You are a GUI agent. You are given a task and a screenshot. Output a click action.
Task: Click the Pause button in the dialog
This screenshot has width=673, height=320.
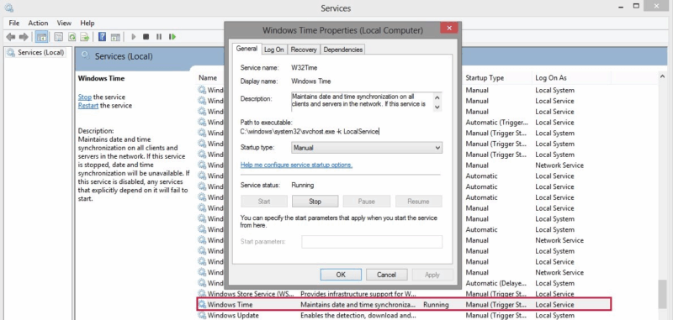click(366, 202)
